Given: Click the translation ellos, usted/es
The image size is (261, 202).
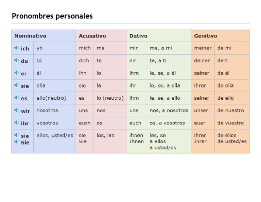Looking at the screenshot, I should click(x=55, y=135).
